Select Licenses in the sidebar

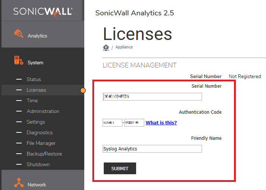coord(36,90)
